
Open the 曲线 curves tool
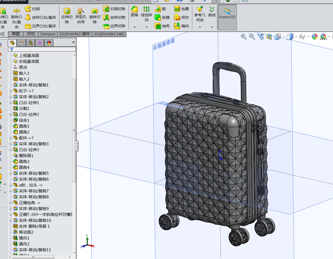212,12
